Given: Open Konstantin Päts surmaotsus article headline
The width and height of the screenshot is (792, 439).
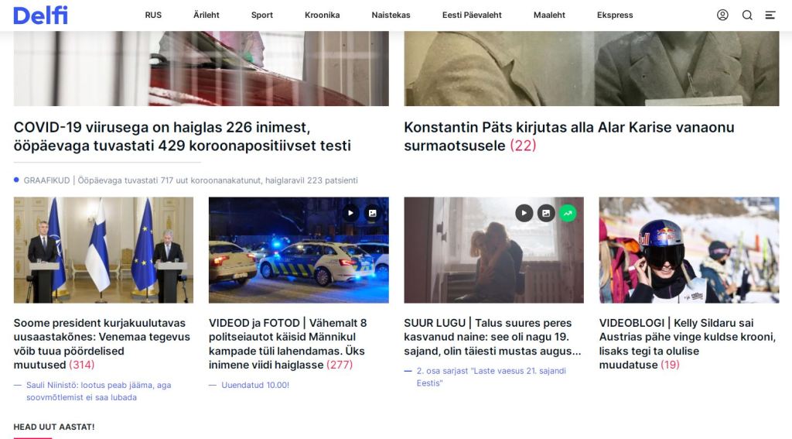Looking at the screenshot, I should tap(568, 136).
